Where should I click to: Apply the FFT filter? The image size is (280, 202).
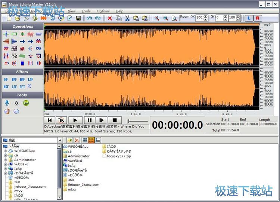pyautogui.click(x=23, y=86)
